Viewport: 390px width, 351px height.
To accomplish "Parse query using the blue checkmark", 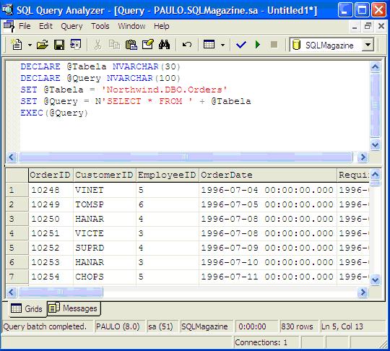I will [241, 45].
